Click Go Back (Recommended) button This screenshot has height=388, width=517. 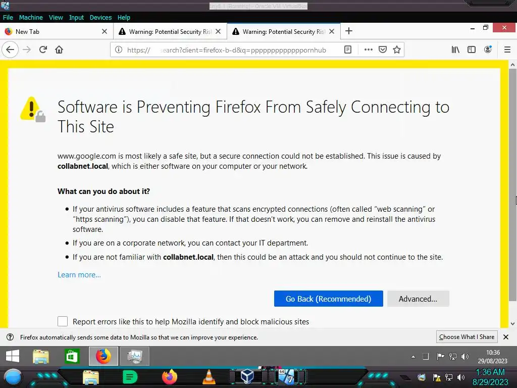328,299
